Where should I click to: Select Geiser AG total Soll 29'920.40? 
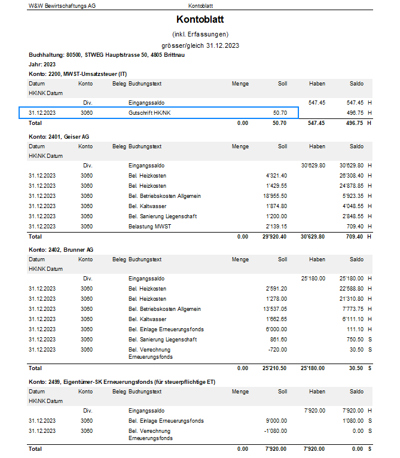coord(274,237)
